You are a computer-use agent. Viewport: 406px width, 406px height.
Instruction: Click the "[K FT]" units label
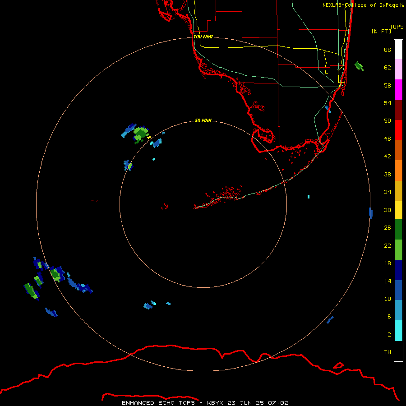(381, 31)
